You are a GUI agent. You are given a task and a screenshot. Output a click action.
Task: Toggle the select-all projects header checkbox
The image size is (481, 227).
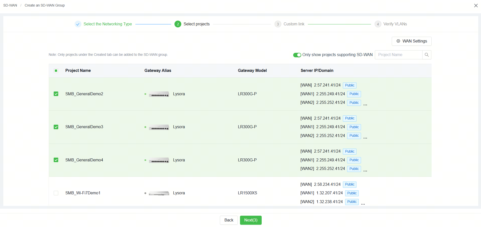56,71
